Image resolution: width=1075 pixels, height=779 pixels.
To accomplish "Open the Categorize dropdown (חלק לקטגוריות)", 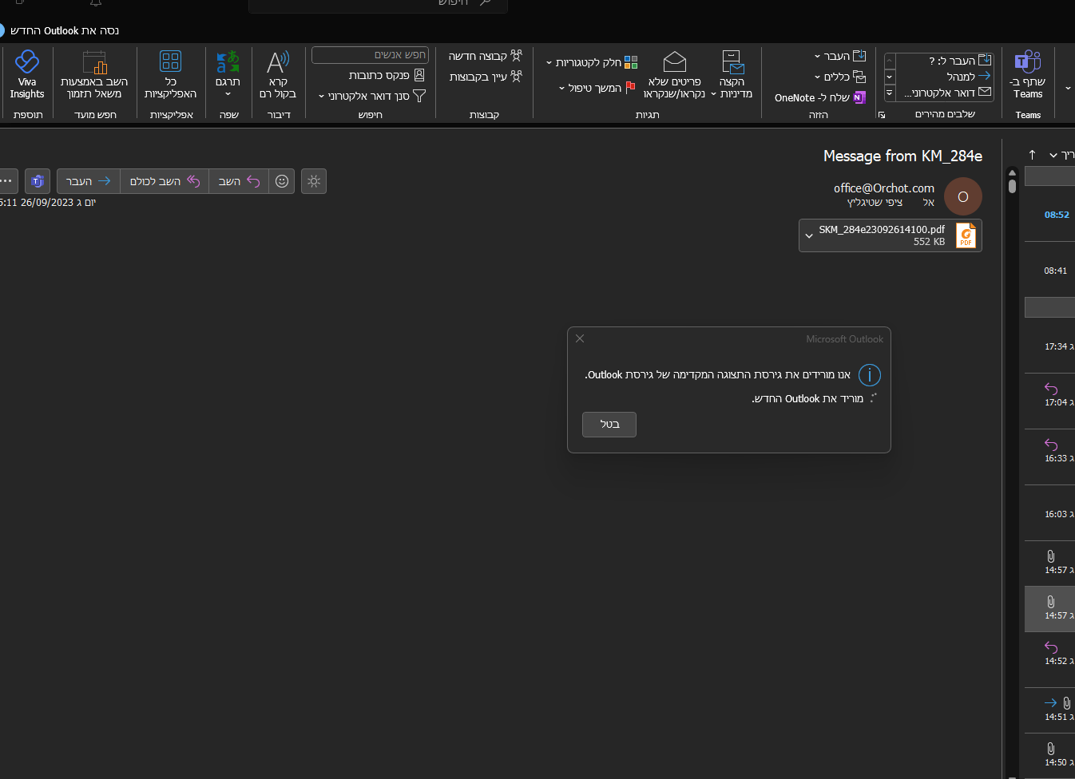I will (592, 62).
